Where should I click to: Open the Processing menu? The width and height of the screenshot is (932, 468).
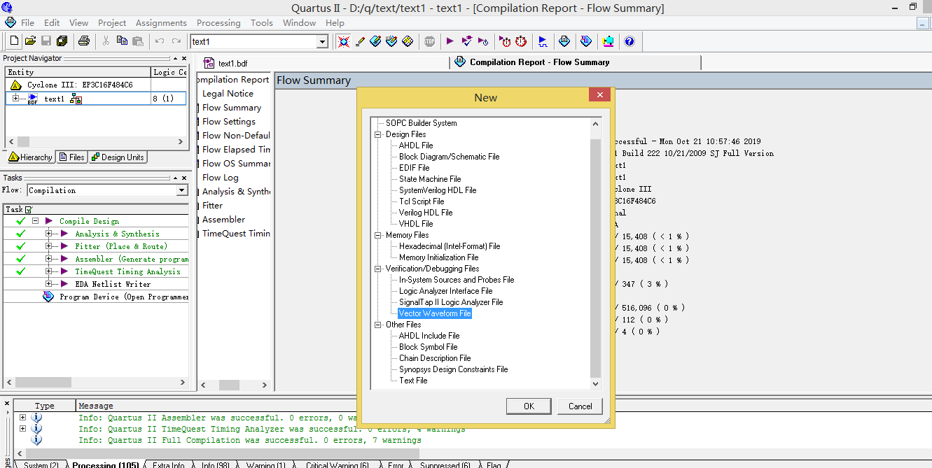pyautogui.click(x=218, y=22)
